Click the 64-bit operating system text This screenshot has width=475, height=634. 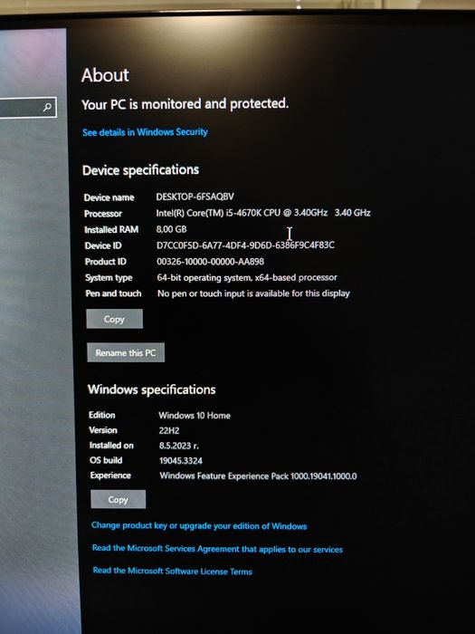tap(247, 277)
